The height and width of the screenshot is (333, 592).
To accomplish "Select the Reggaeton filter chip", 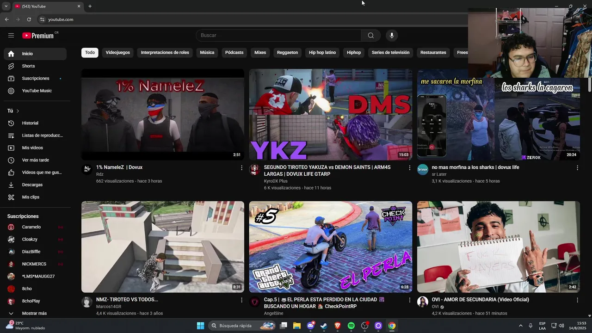I will click(x=288, y=52).
